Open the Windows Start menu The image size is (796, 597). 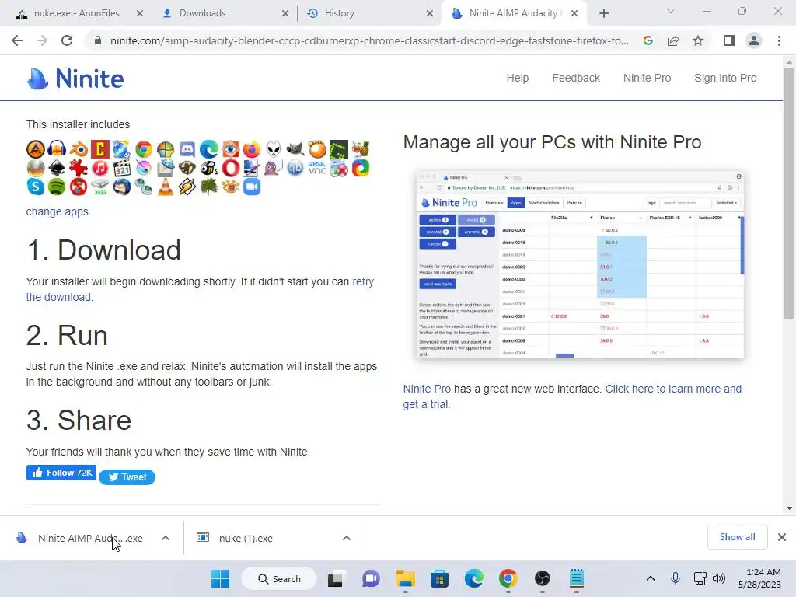pyautogui.click(x=220, y=578)
